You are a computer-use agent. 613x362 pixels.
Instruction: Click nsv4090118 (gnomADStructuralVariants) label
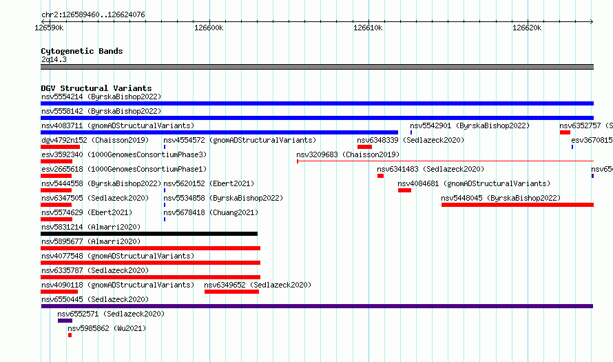[x=118, y=285]
